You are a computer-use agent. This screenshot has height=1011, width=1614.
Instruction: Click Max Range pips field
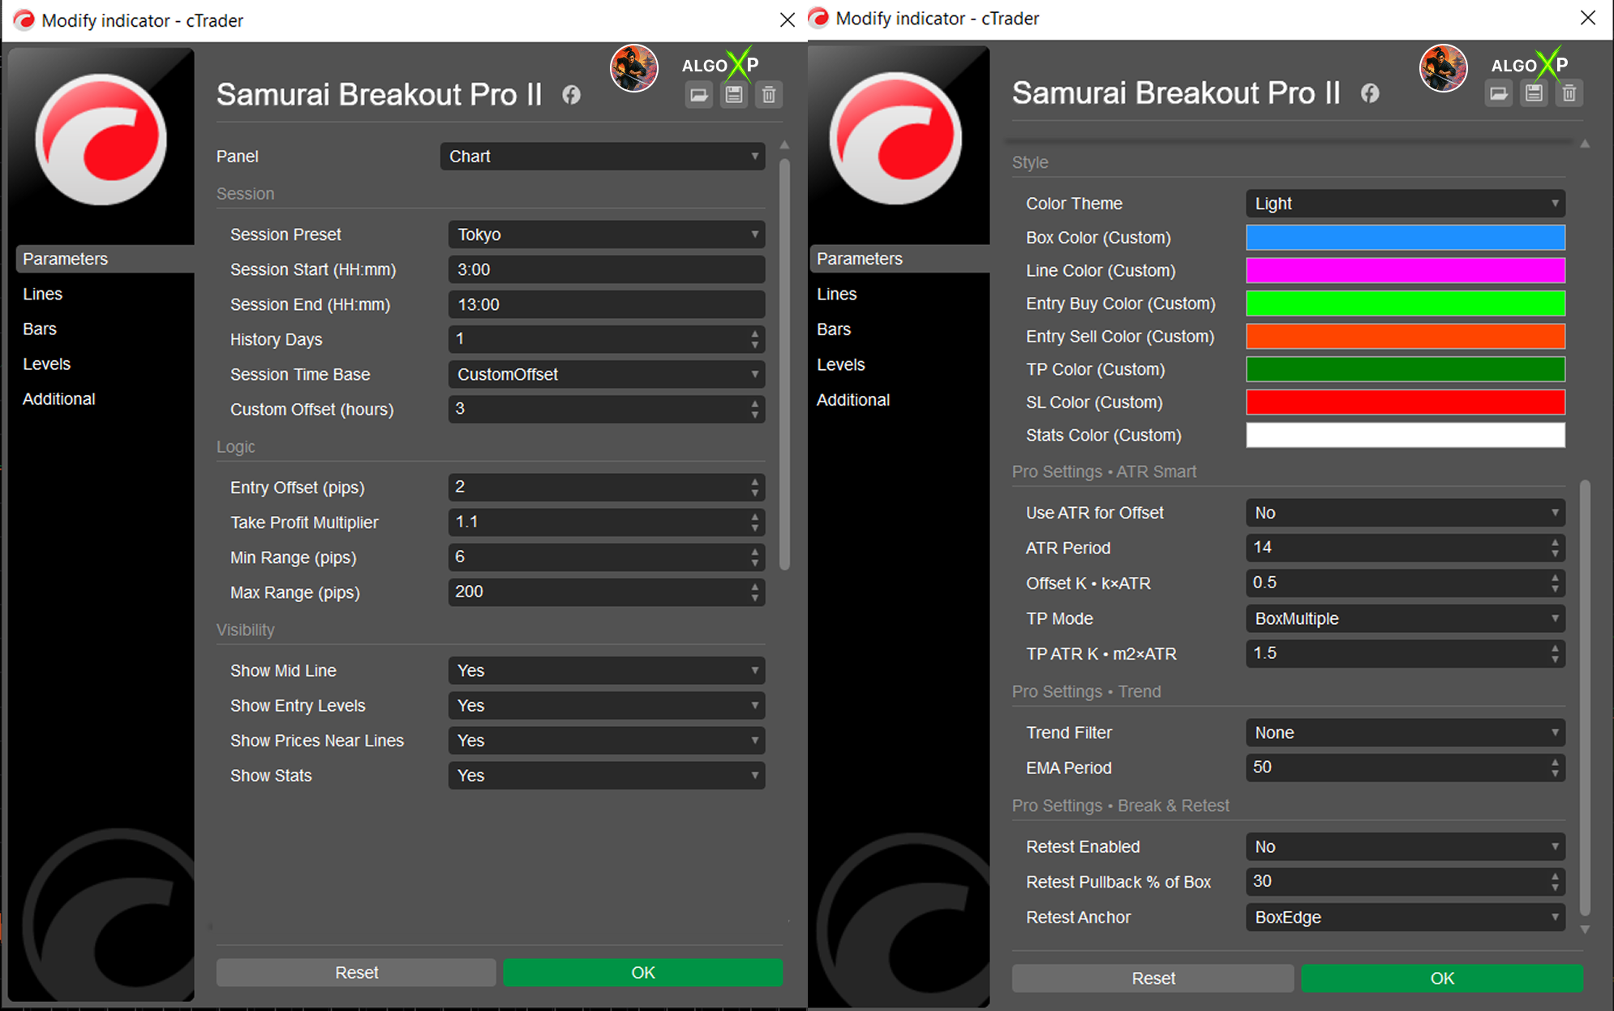[607, 592]
